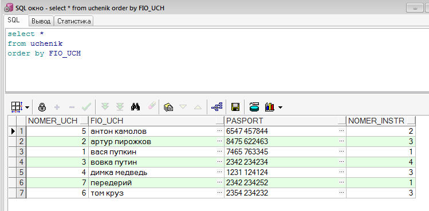
Task: Select row 3 via its row header
Action: point(21,152)
